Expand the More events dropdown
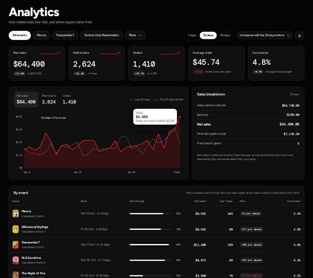This screenshot has width=313, height=278. click(135, 35)
